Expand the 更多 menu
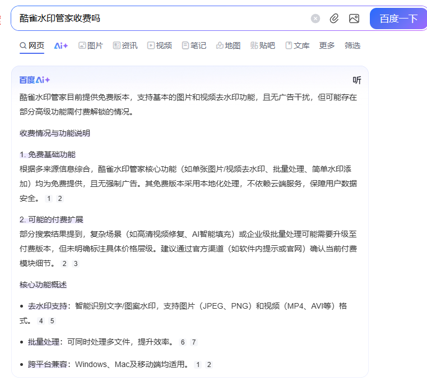 (x=327, y=45)
